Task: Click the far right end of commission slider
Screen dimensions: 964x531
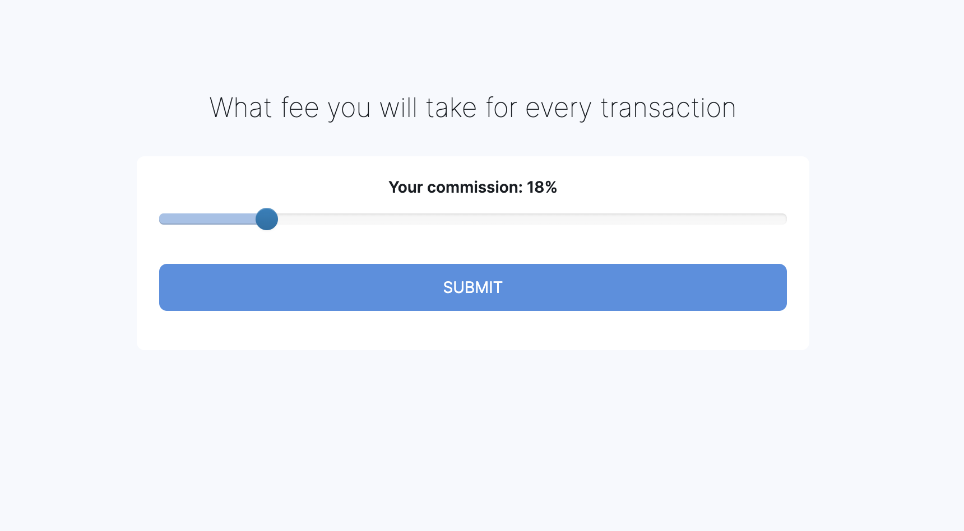Action: tap(784, 219)
